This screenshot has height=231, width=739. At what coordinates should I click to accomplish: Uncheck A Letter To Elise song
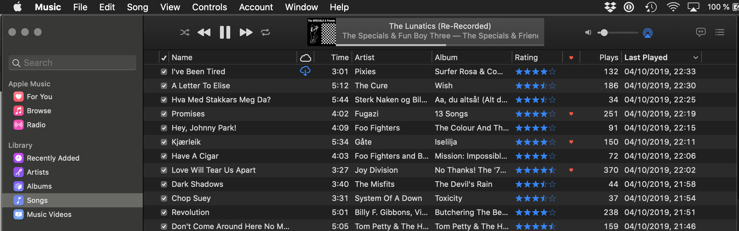click(164, 86)
